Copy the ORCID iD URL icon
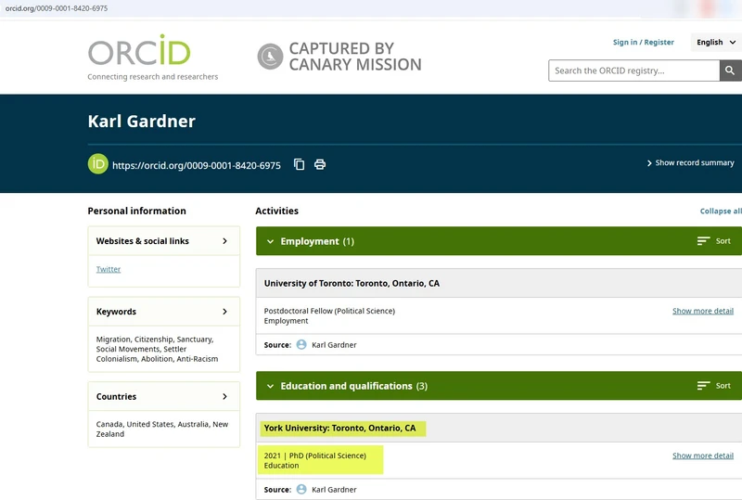Image resolution: width=742 pixels, height=500 pixels. 299,164
